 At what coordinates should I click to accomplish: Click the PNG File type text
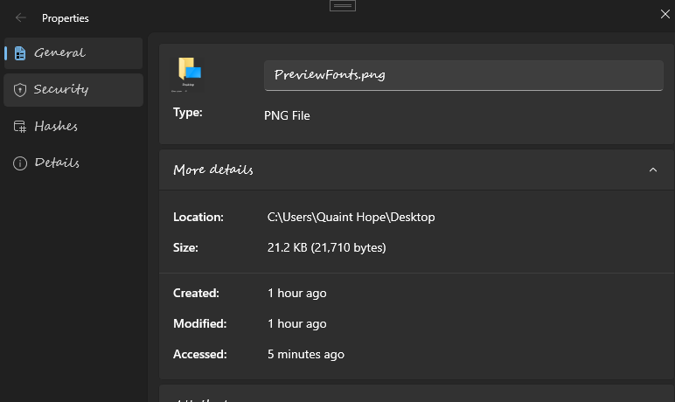pos(287,115)
